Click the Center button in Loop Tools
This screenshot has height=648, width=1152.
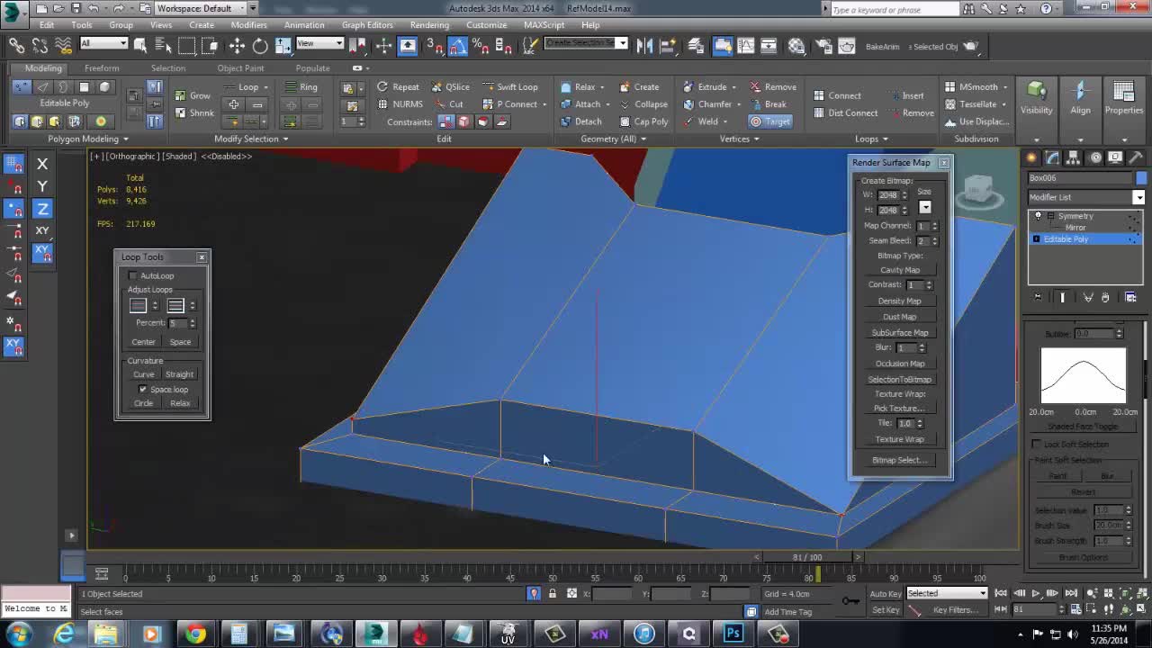click(144, 342)
